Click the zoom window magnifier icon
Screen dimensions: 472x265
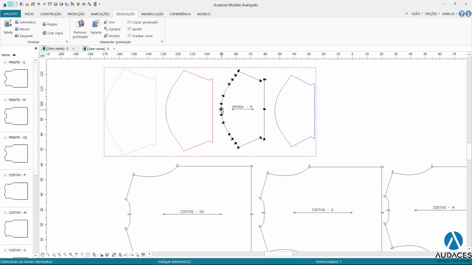point(48,254)
